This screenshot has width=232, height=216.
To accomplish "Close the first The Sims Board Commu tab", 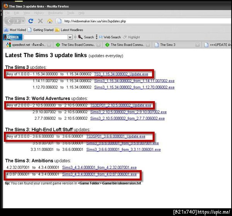I will (99, 45).
